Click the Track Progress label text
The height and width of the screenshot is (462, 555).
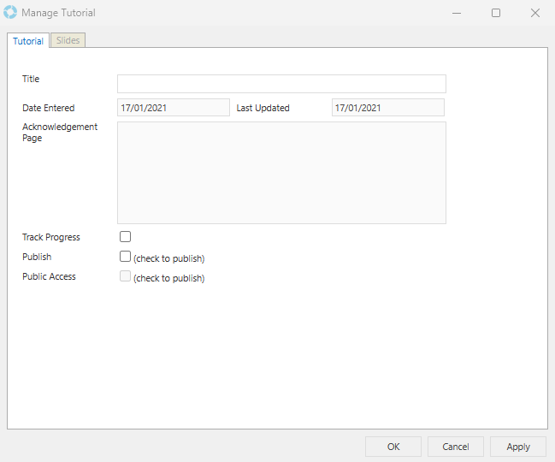pos(51,237)
